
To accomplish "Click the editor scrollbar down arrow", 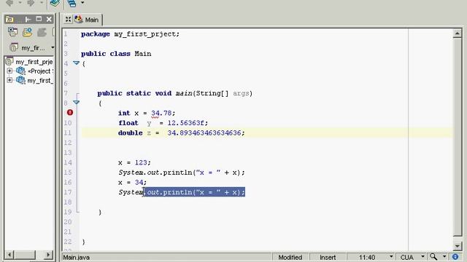I will (458, 246).
